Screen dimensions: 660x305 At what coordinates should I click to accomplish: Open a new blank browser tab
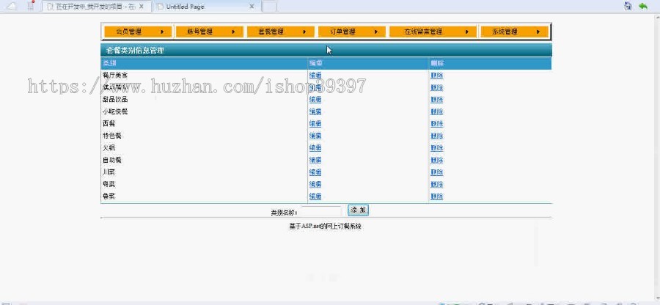(x=270, y=7)
